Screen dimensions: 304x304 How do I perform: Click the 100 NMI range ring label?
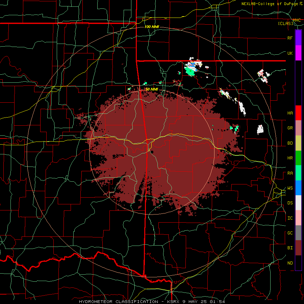pos(152,27)
